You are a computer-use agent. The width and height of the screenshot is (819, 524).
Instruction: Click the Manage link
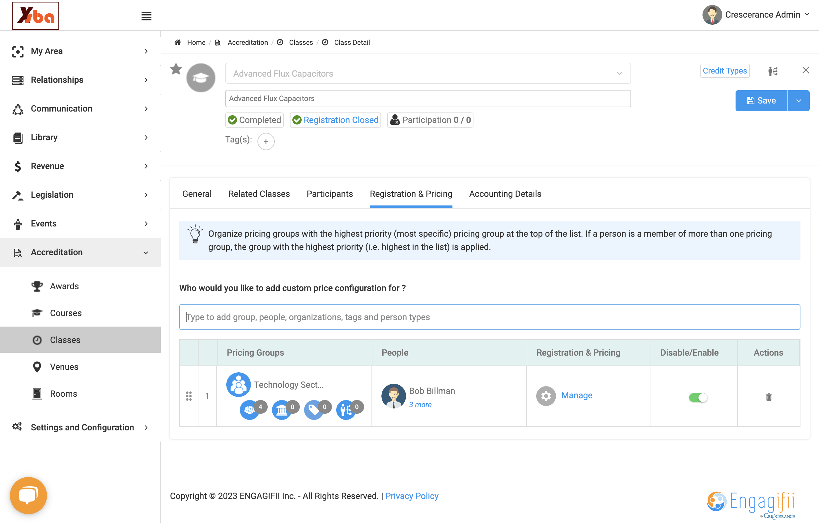tap(577, 395)
